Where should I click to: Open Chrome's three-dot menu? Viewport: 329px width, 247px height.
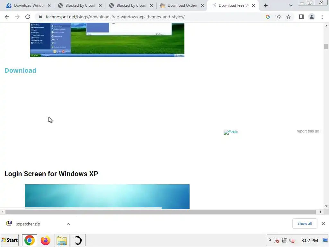click(x=322, y=17)
